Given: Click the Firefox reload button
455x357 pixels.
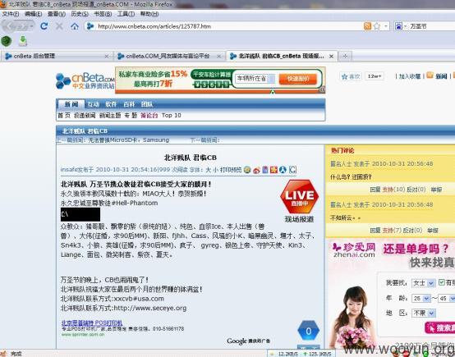Looking at the screenshot, I should (x=44, y=26).
